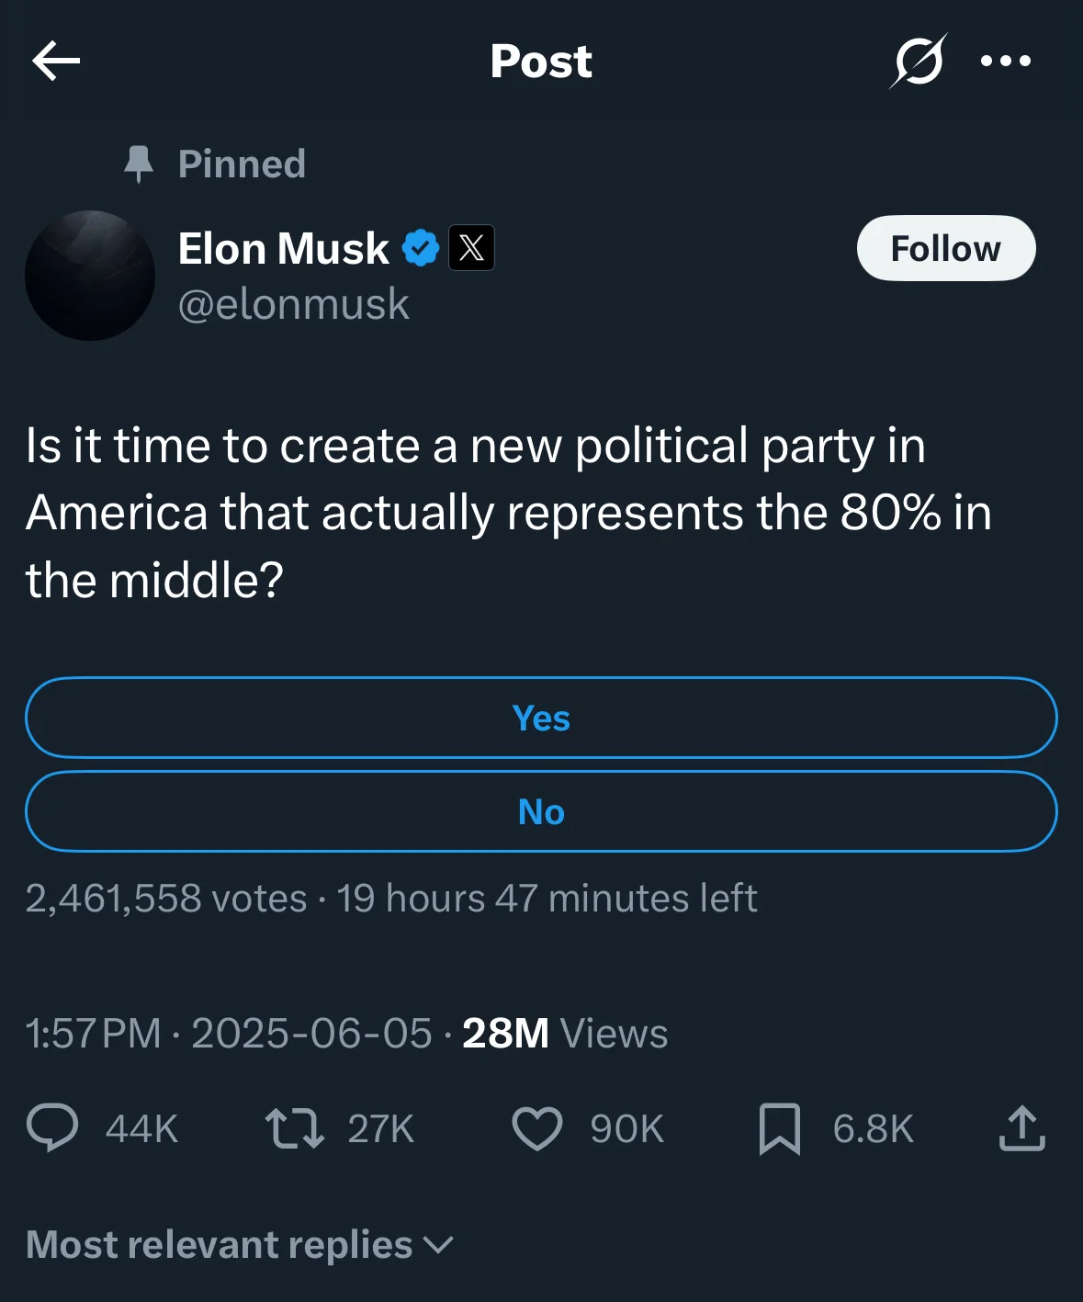Follow Elon Musk

[x=945, y=248]
